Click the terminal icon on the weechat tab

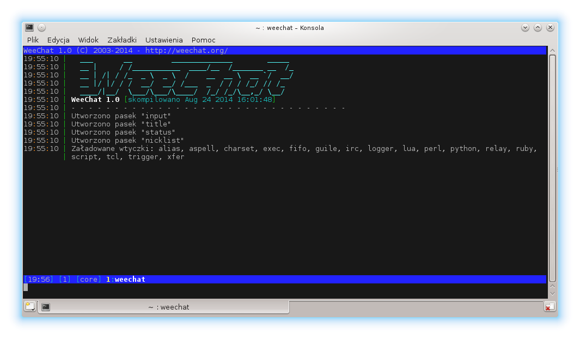(46, 307)
